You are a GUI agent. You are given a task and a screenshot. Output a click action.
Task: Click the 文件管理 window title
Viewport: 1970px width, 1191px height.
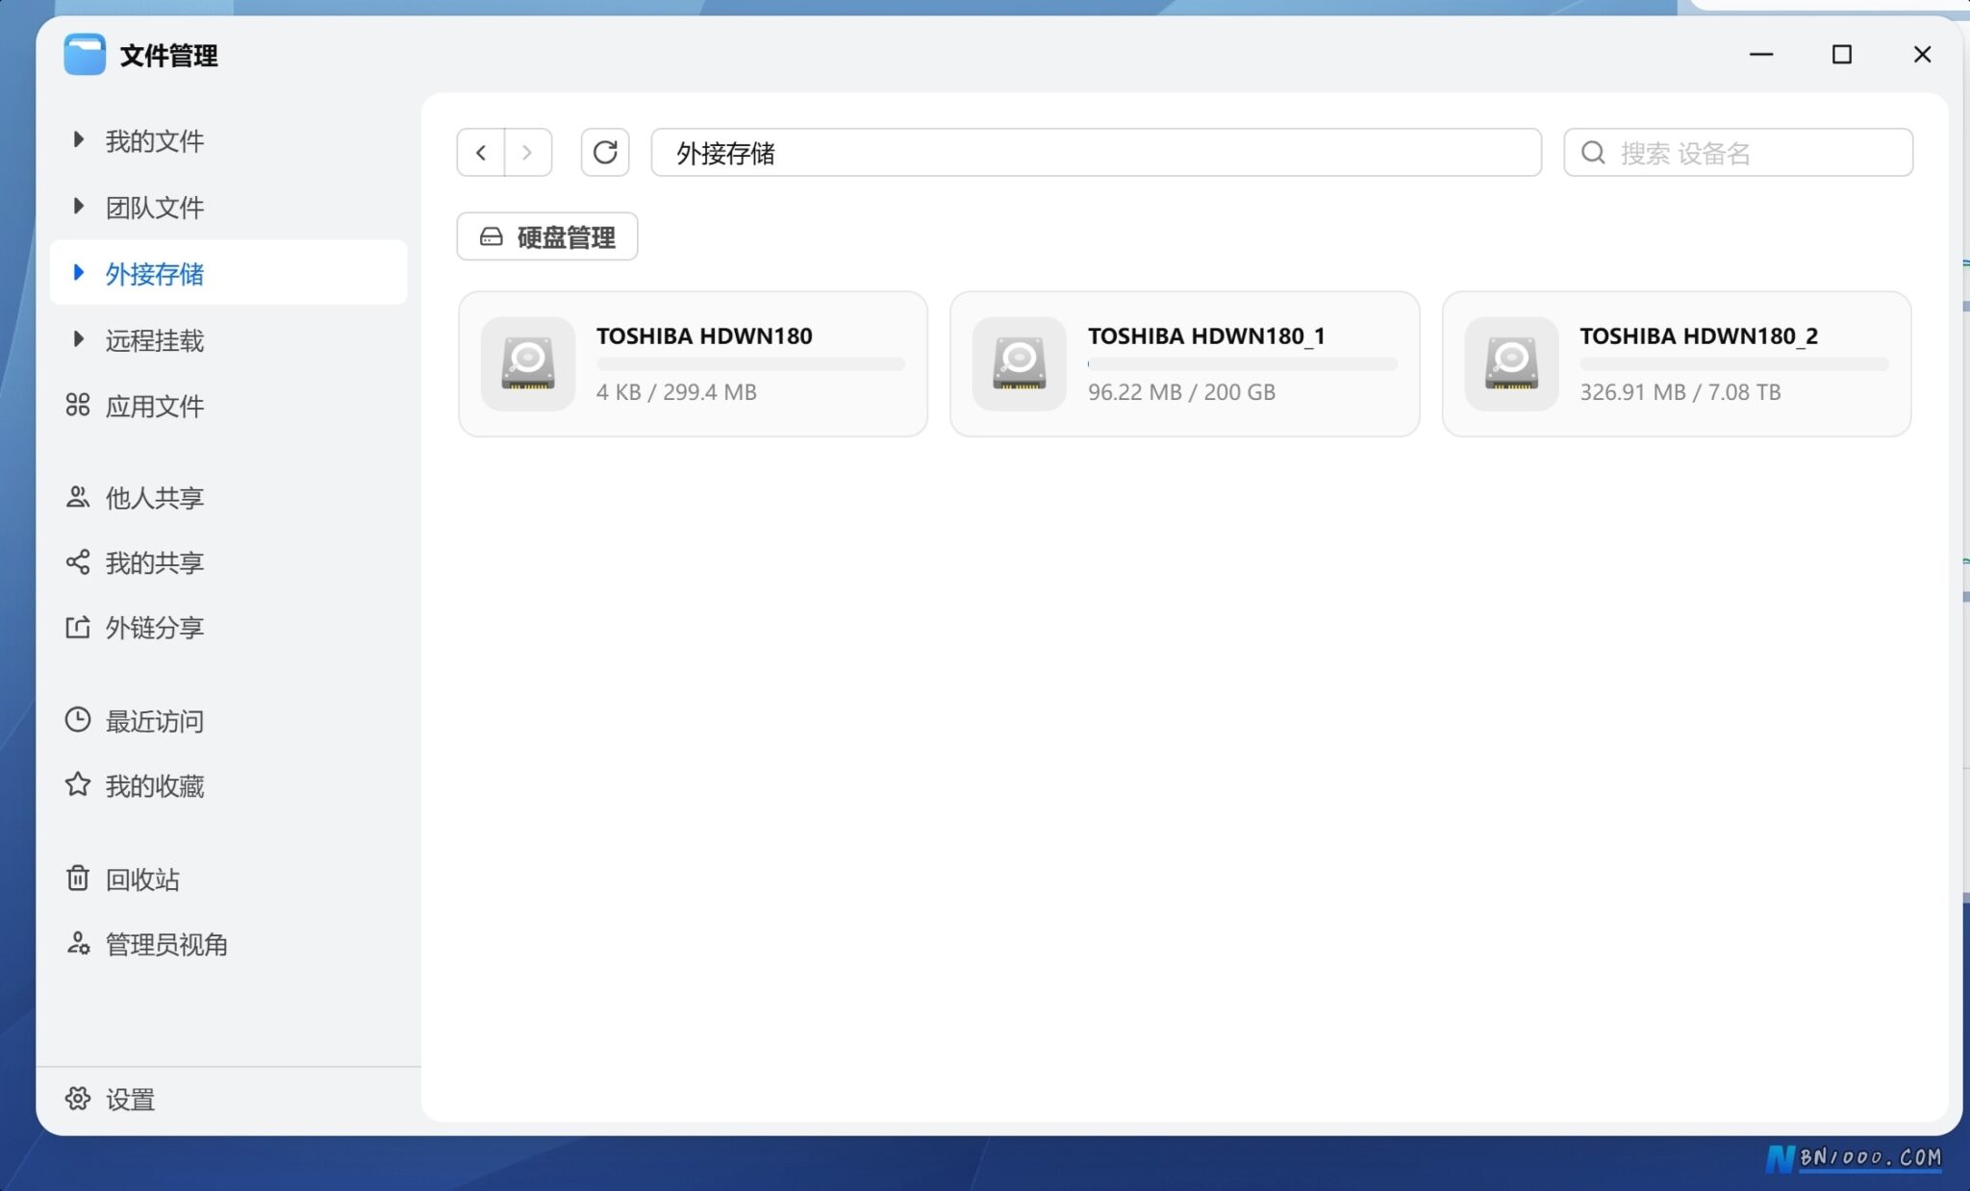point(169,56)
